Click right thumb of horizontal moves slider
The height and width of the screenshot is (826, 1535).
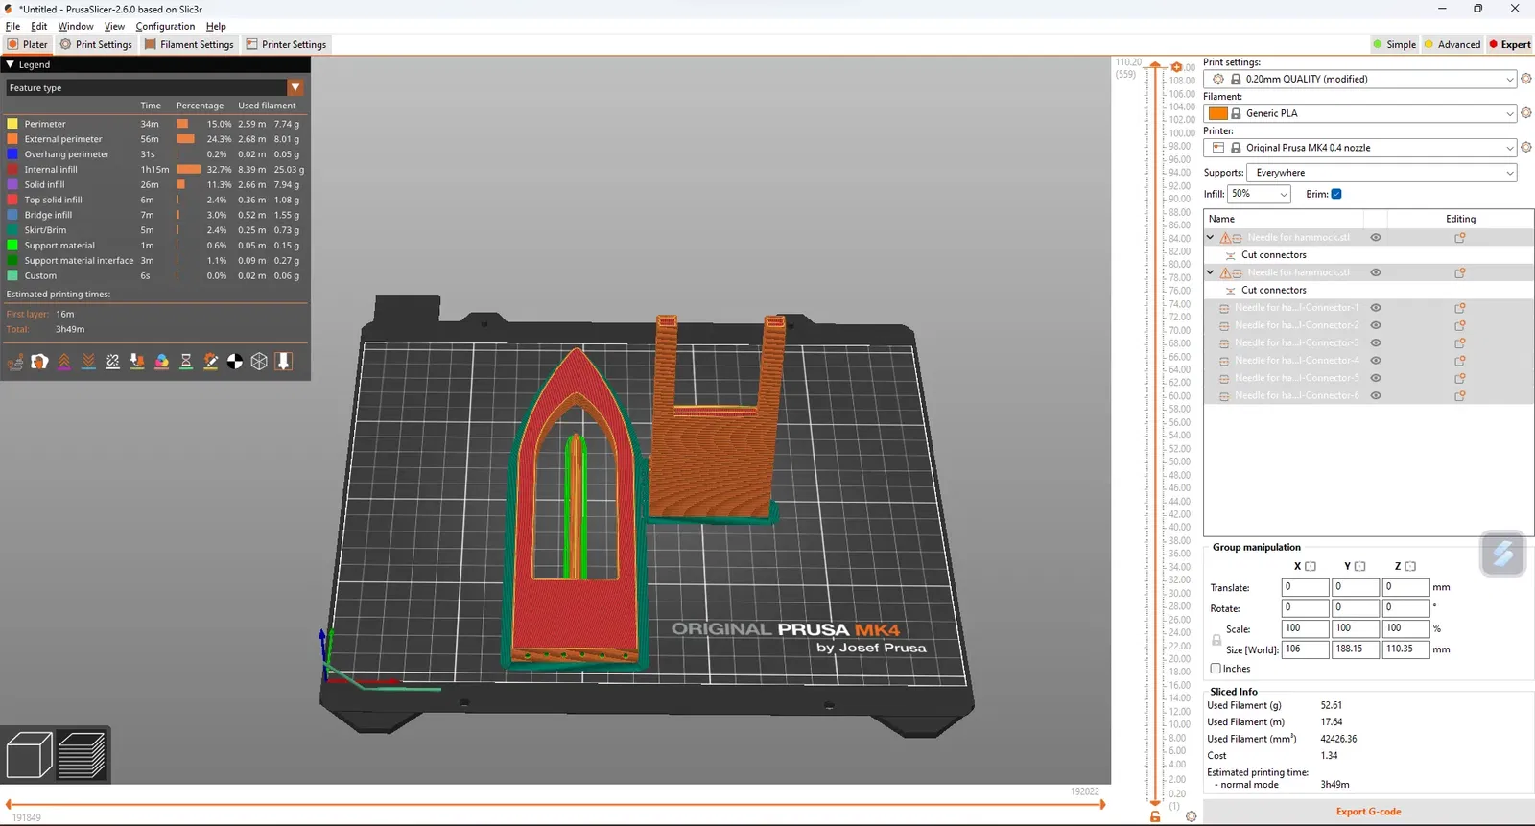pos(1102,804)
